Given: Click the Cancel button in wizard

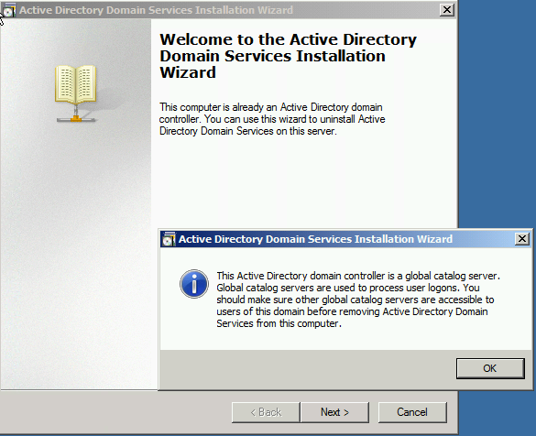Looking at the screenshot, I should 412,412.
